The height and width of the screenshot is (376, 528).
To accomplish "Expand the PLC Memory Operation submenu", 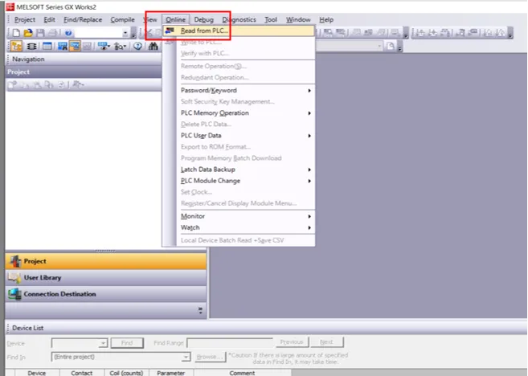I will tap(309, 113).
